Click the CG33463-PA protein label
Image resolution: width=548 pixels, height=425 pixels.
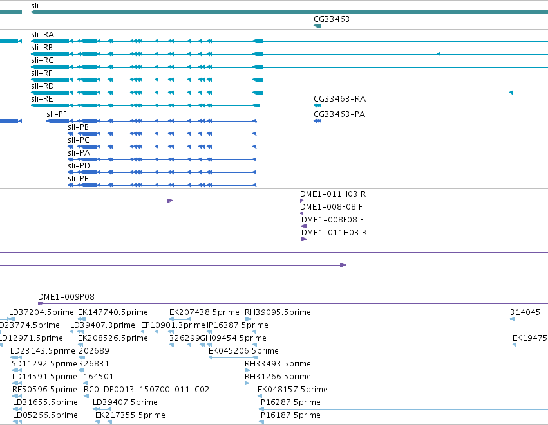click(339, 114)
